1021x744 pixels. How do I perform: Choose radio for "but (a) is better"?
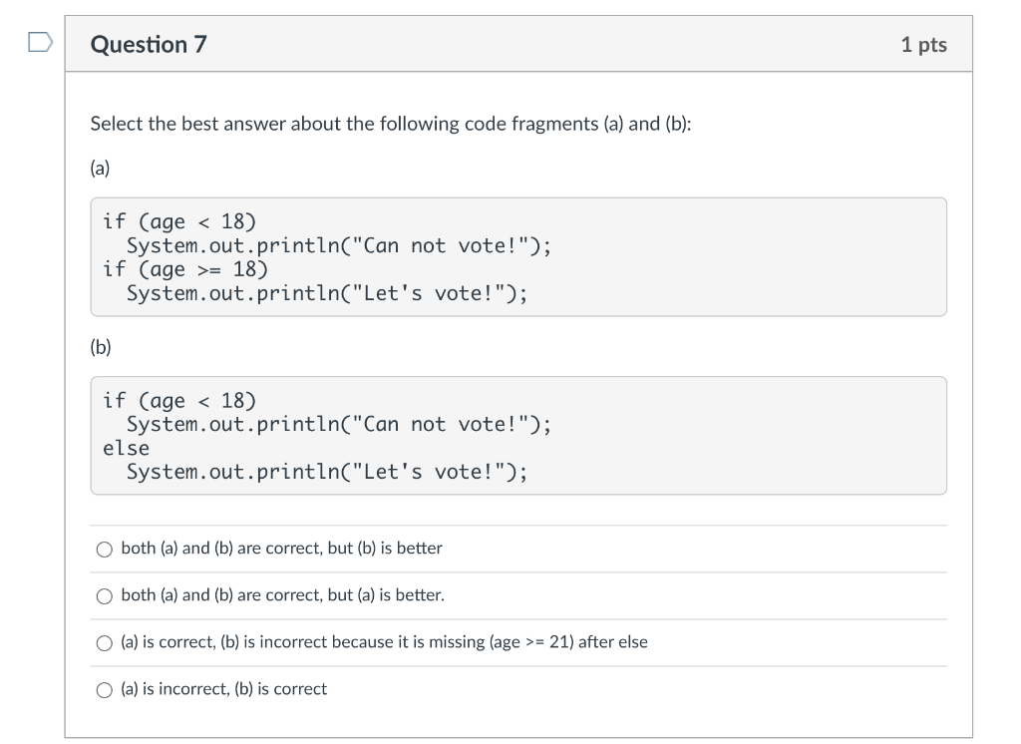tap(104, 596)
